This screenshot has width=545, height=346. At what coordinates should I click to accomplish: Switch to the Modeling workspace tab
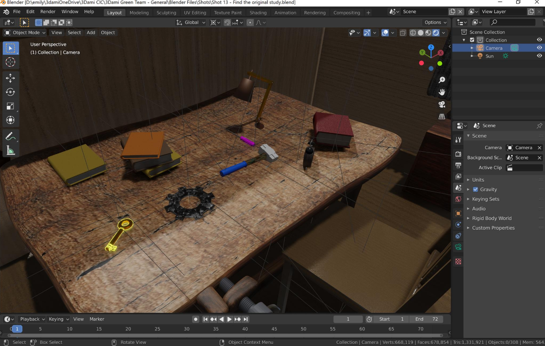coord(139,13)
